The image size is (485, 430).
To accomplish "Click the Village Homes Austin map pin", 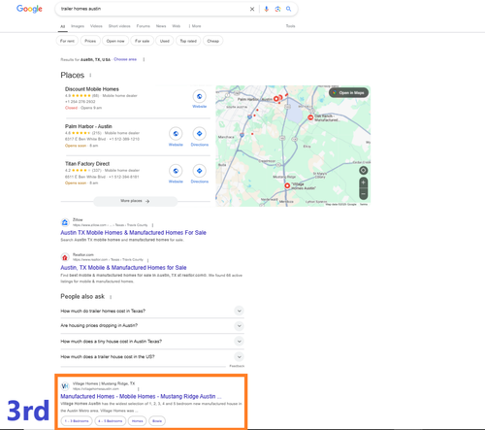I will (287, 185).
